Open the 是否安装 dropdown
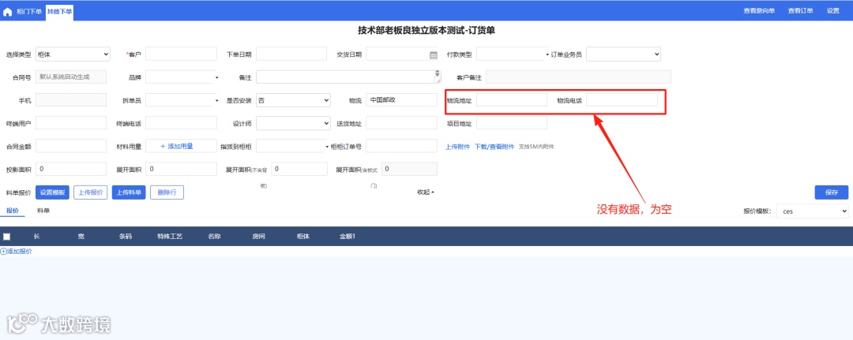This screenshot has width=853, height=340. (293, 100)
